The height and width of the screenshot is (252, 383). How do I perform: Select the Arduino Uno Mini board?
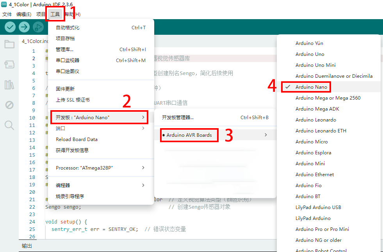329,65
